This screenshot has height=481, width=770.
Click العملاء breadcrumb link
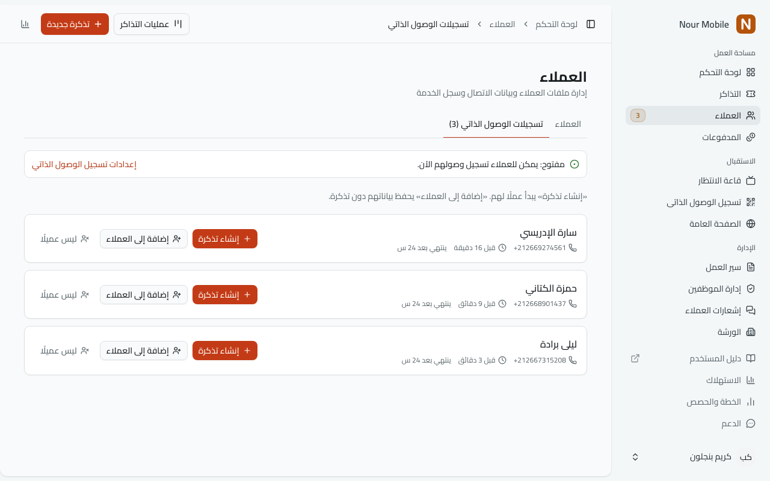[502, 24]
